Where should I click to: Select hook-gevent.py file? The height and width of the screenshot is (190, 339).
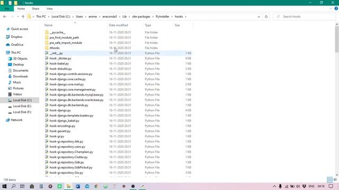[60, 131]
